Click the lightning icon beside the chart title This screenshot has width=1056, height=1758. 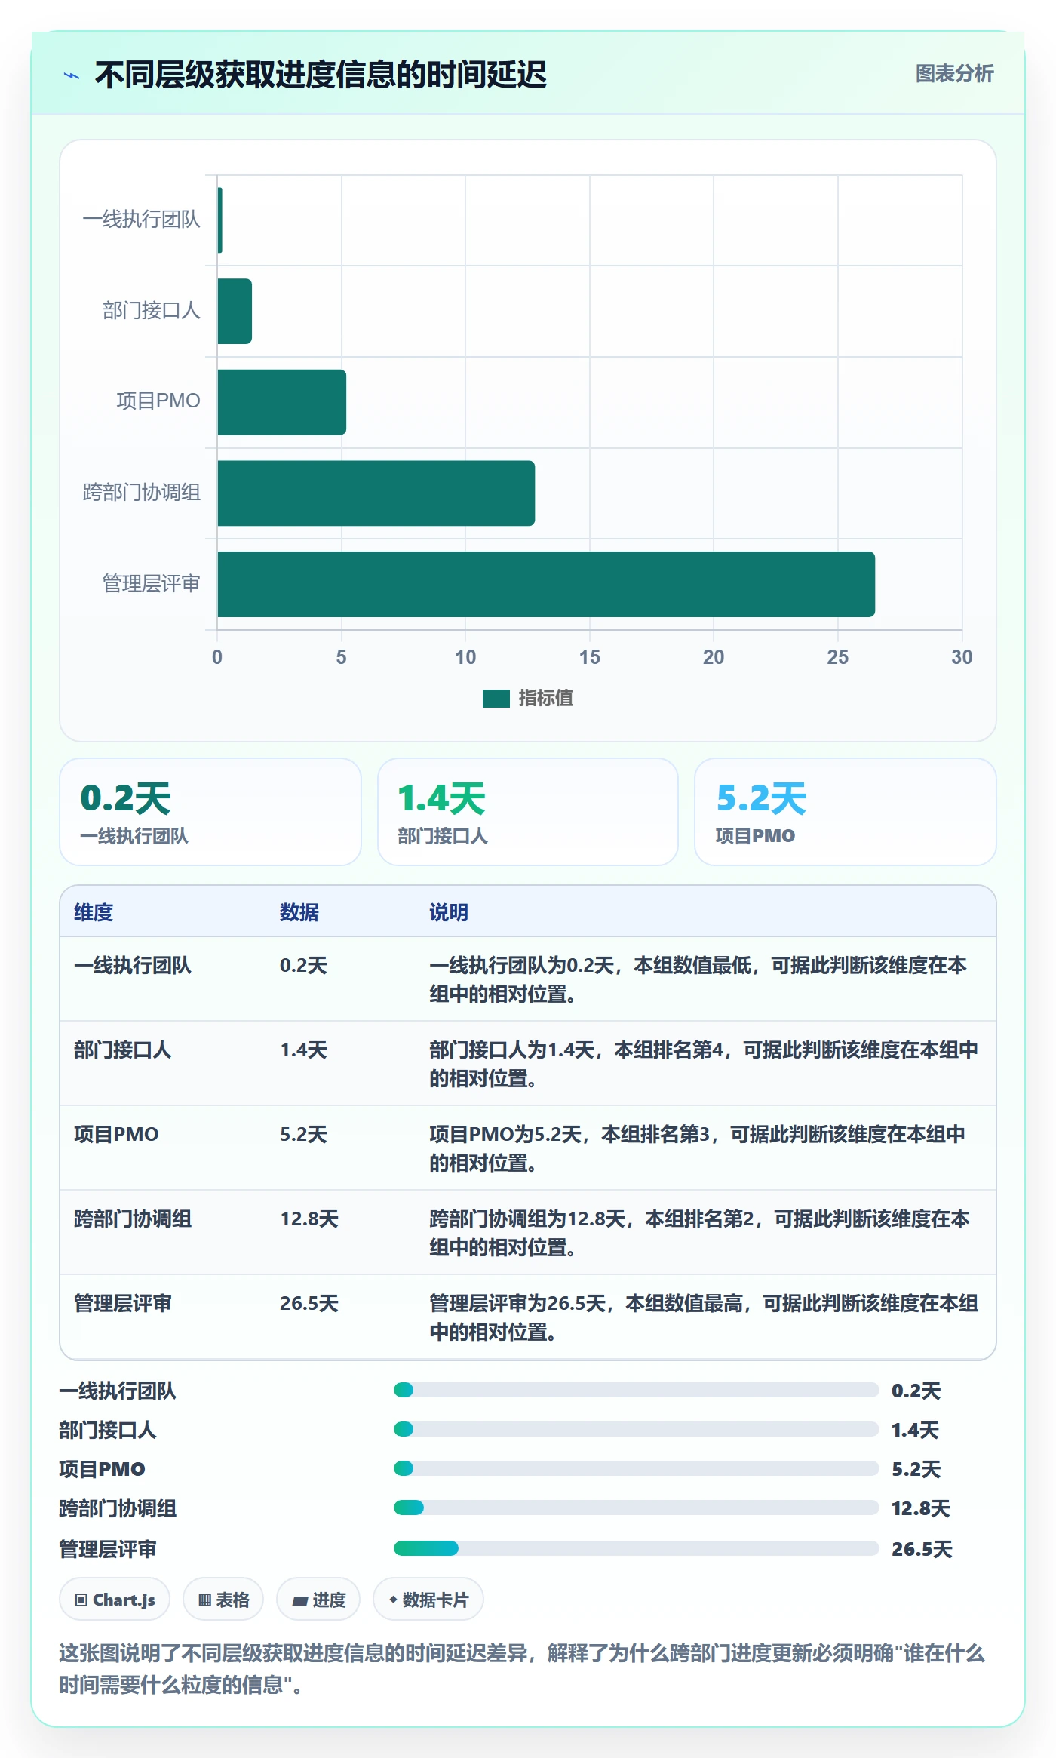[x=72, y=75]
